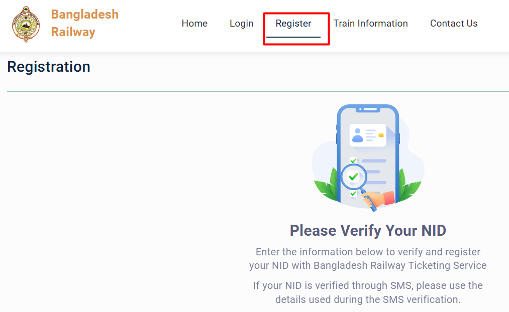Screen dimensions: 509x312
Task: Click the white ID card in the illustration
Action: (368, 135)
